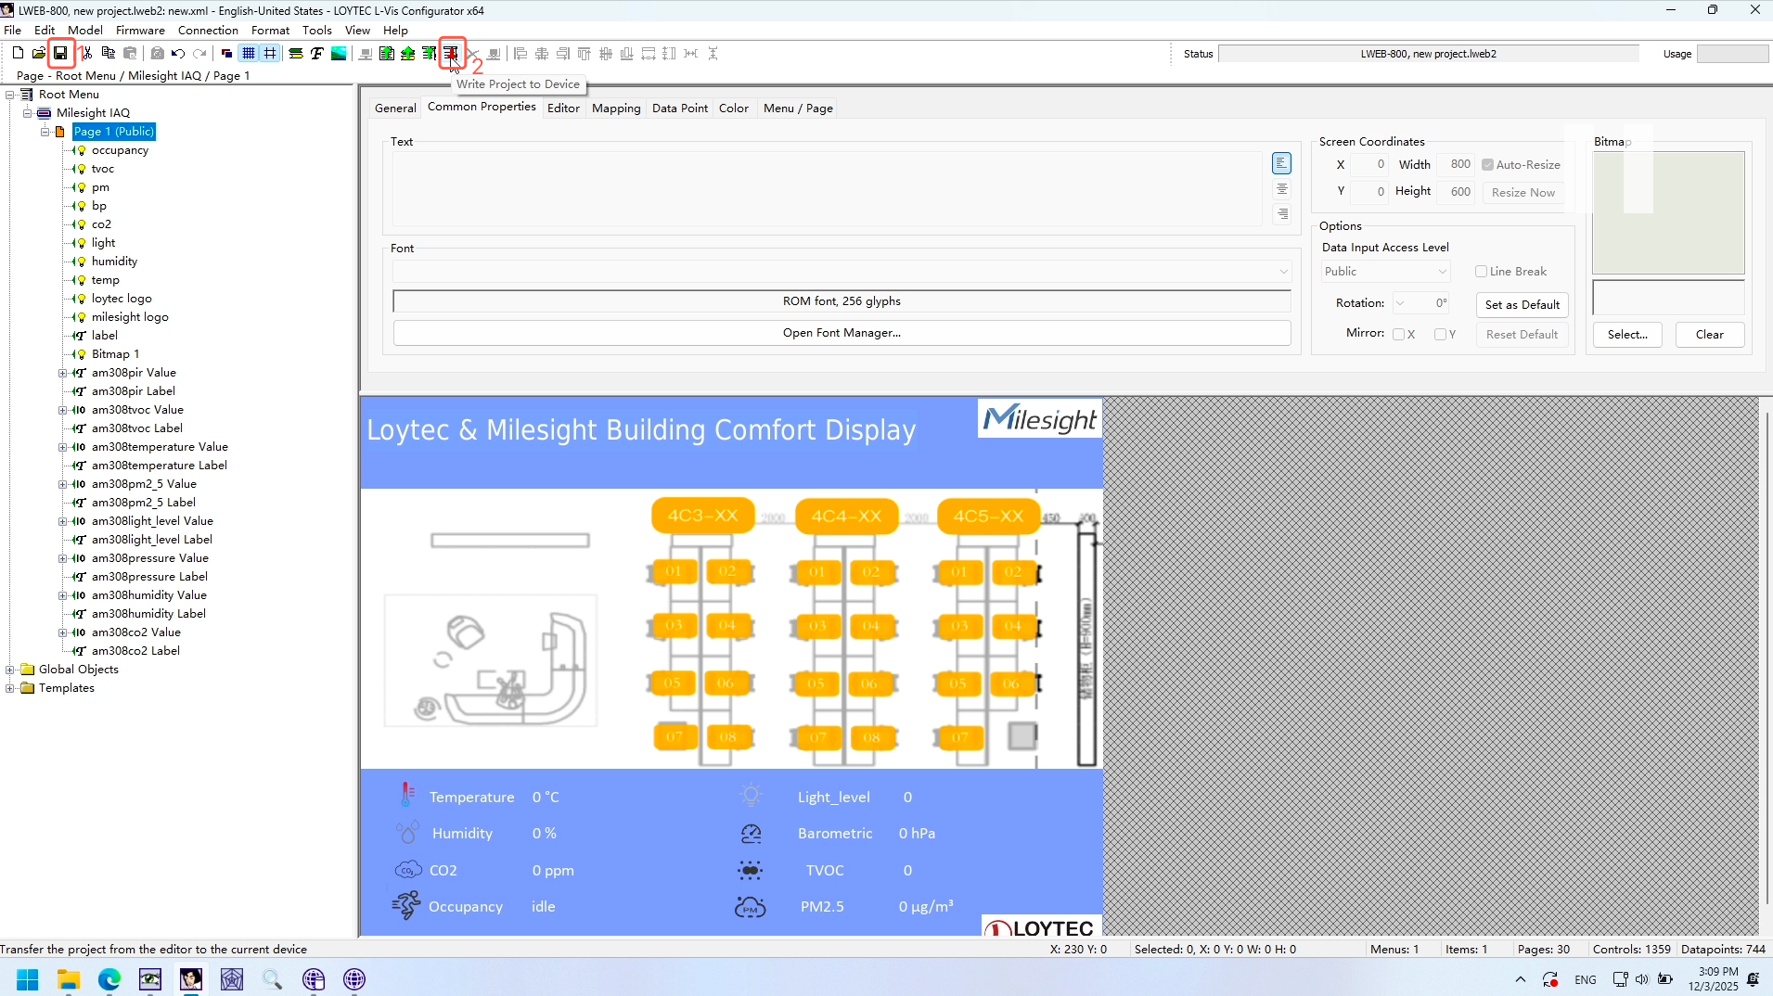
Task: Open the Color tab
Action: pos(734,109)
